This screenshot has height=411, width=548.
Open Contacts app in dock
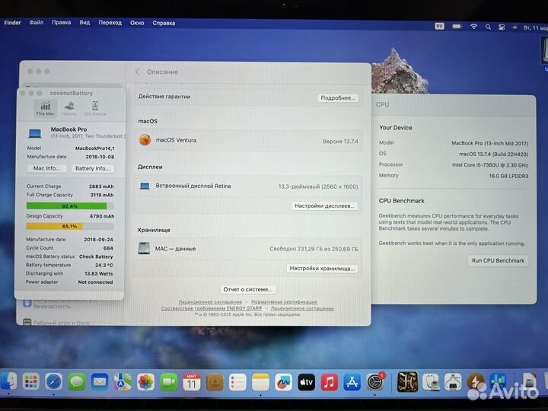click(x=215, y=383)
